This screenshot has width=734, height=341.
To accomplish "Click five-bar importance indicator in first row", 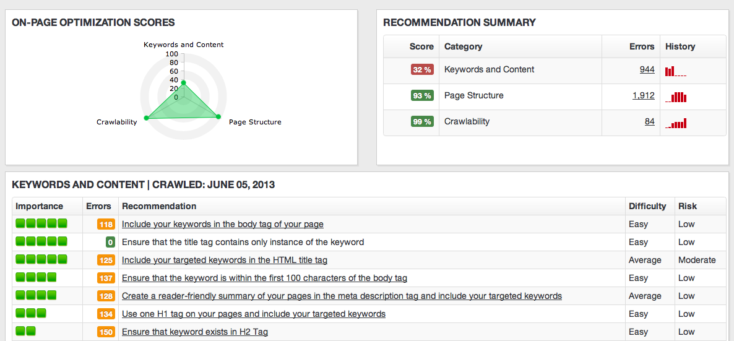I will point(41,224).
